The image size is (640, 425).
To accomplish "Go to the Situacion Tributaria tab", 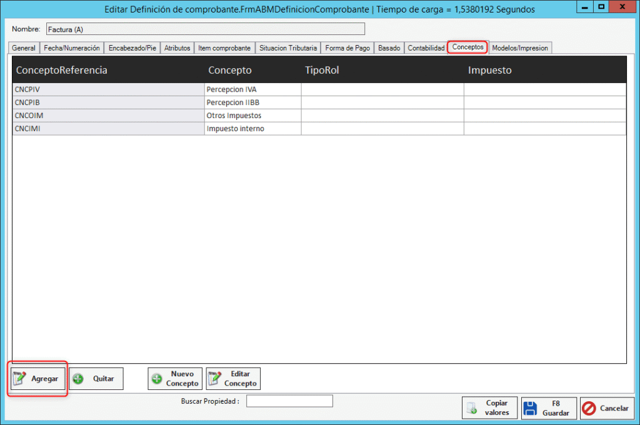I will (288, 48).
